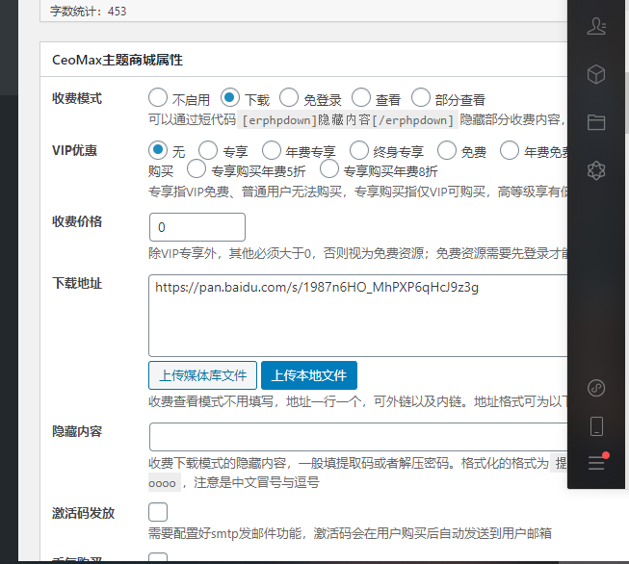629x564 pixels.
Task: Select the 终身专享 VIP radio
Action: [x=359, y=150]
